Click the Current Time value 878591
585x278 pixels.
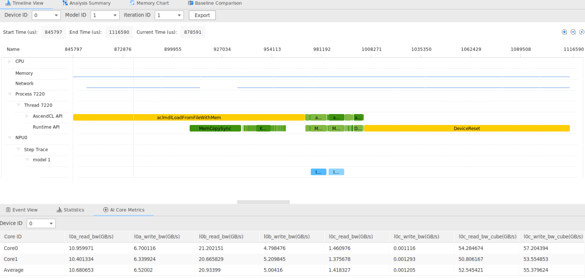193,32
